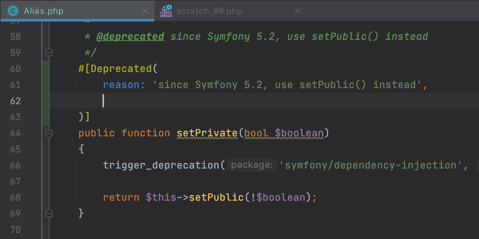Click the underlined setPrivate function name
This screenshot has width=479, height=239.
coord(206,133)
